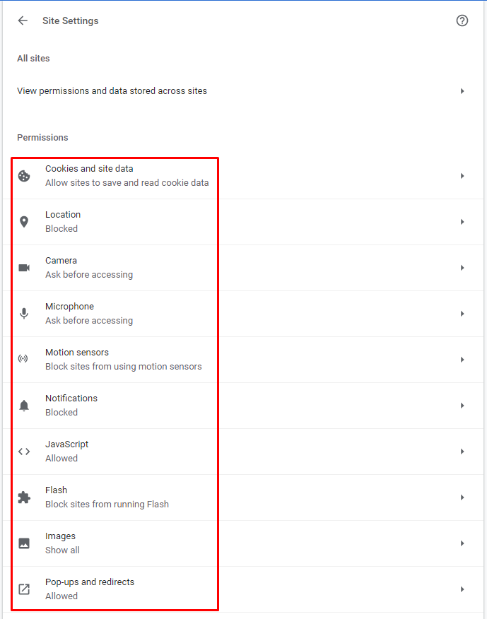The width and height of the screenshot is (487, 619).
Task: Click the Flash puzzle piece icon
Action: (x=24, y=497)
